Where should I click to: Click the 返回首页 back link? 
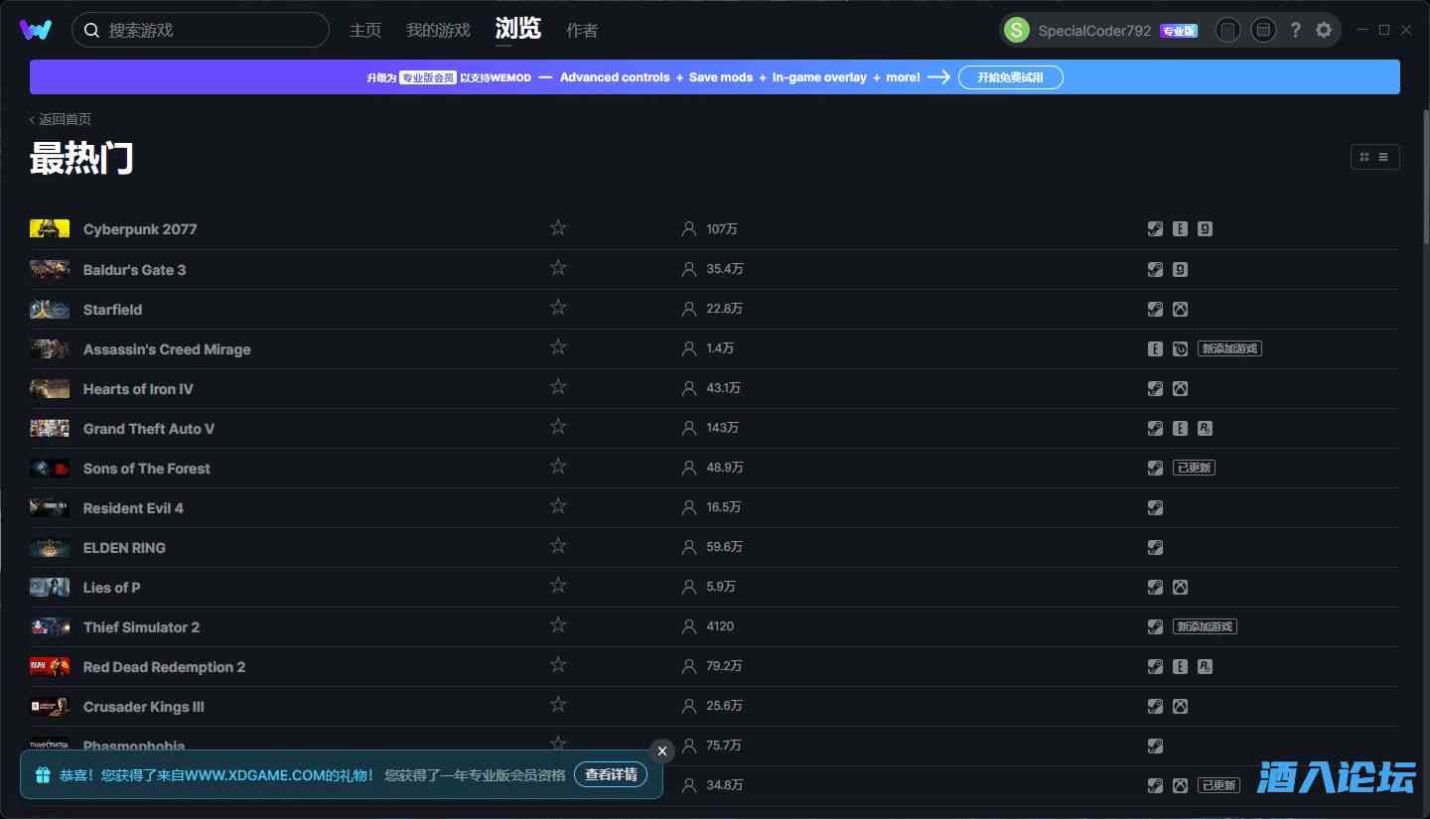coord(62,119)
